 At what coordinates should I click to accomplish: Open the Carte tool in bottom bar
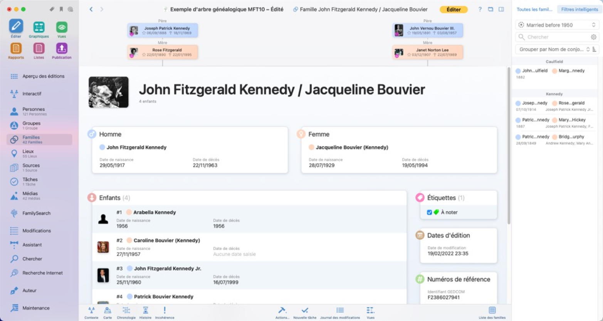[107, 313]
